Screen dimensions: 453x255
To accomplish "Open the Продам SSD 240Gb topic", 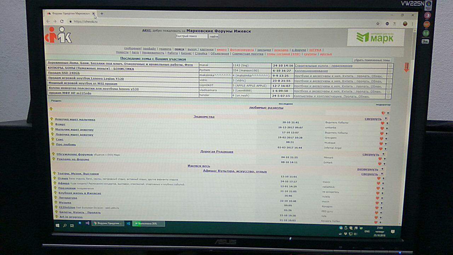I will [x=64, y=73].
